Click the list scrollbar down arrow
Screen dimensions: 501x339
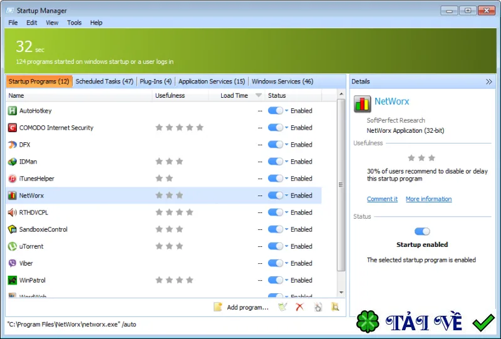pyautogui.click(x=341, y=292)
